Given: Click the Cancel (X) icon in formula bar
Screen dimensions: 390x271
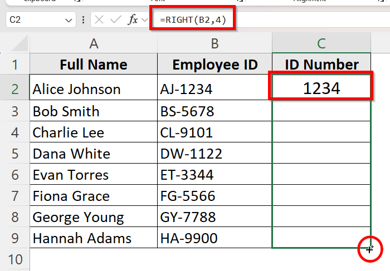Looking at the screenshot, I should (x=99, y=20).
